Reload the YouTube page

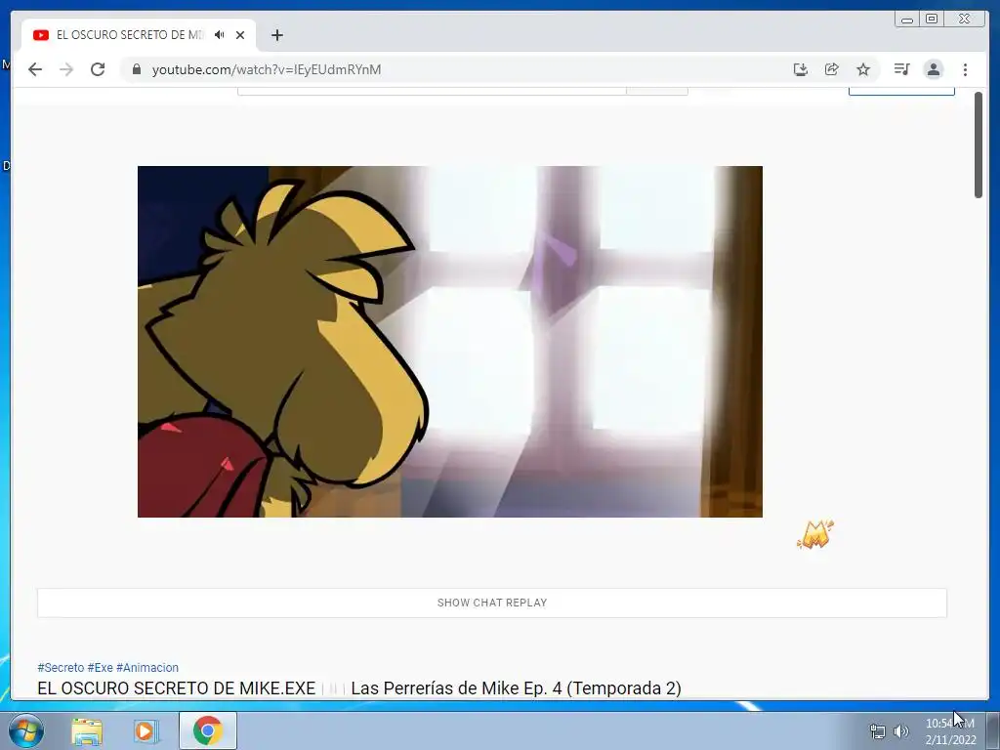coord(98,69)
